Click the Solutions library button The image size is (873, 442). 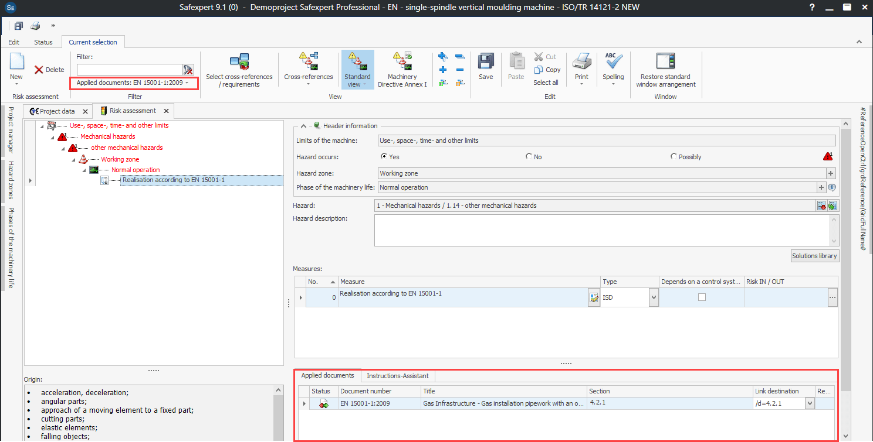(814, 256)
